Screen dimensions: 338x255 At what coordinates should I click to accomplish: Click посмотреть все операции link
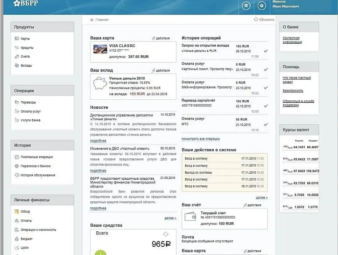pos(201,139)
